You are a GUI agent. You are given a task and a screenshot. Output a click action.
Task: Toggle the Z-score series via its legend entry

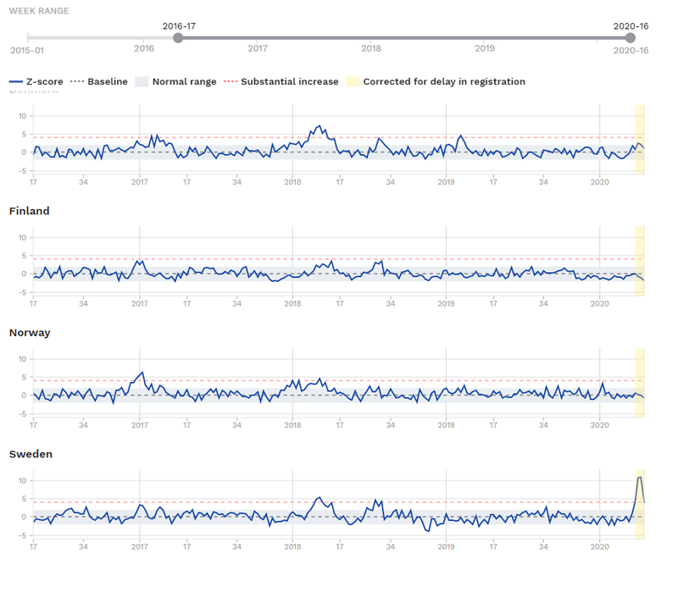(x=47, y=82)
